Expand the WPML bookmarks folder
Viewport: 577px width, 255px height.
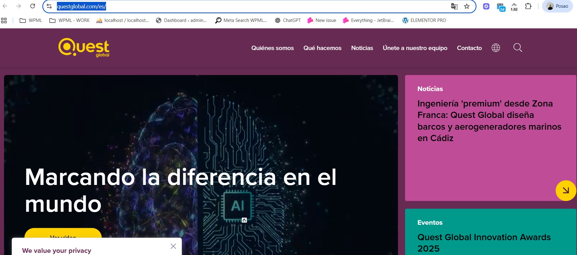pos(31,20)
